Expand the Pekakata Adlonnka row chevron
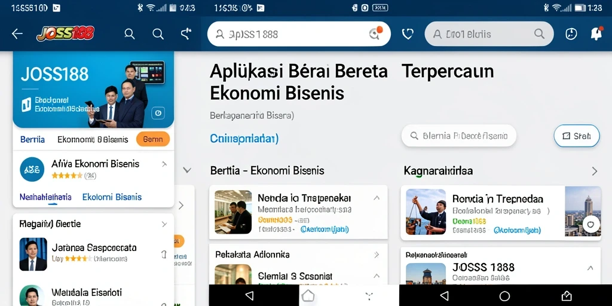Screen dimensions: 612x306 pyautogui.click(x=377, y=255)
